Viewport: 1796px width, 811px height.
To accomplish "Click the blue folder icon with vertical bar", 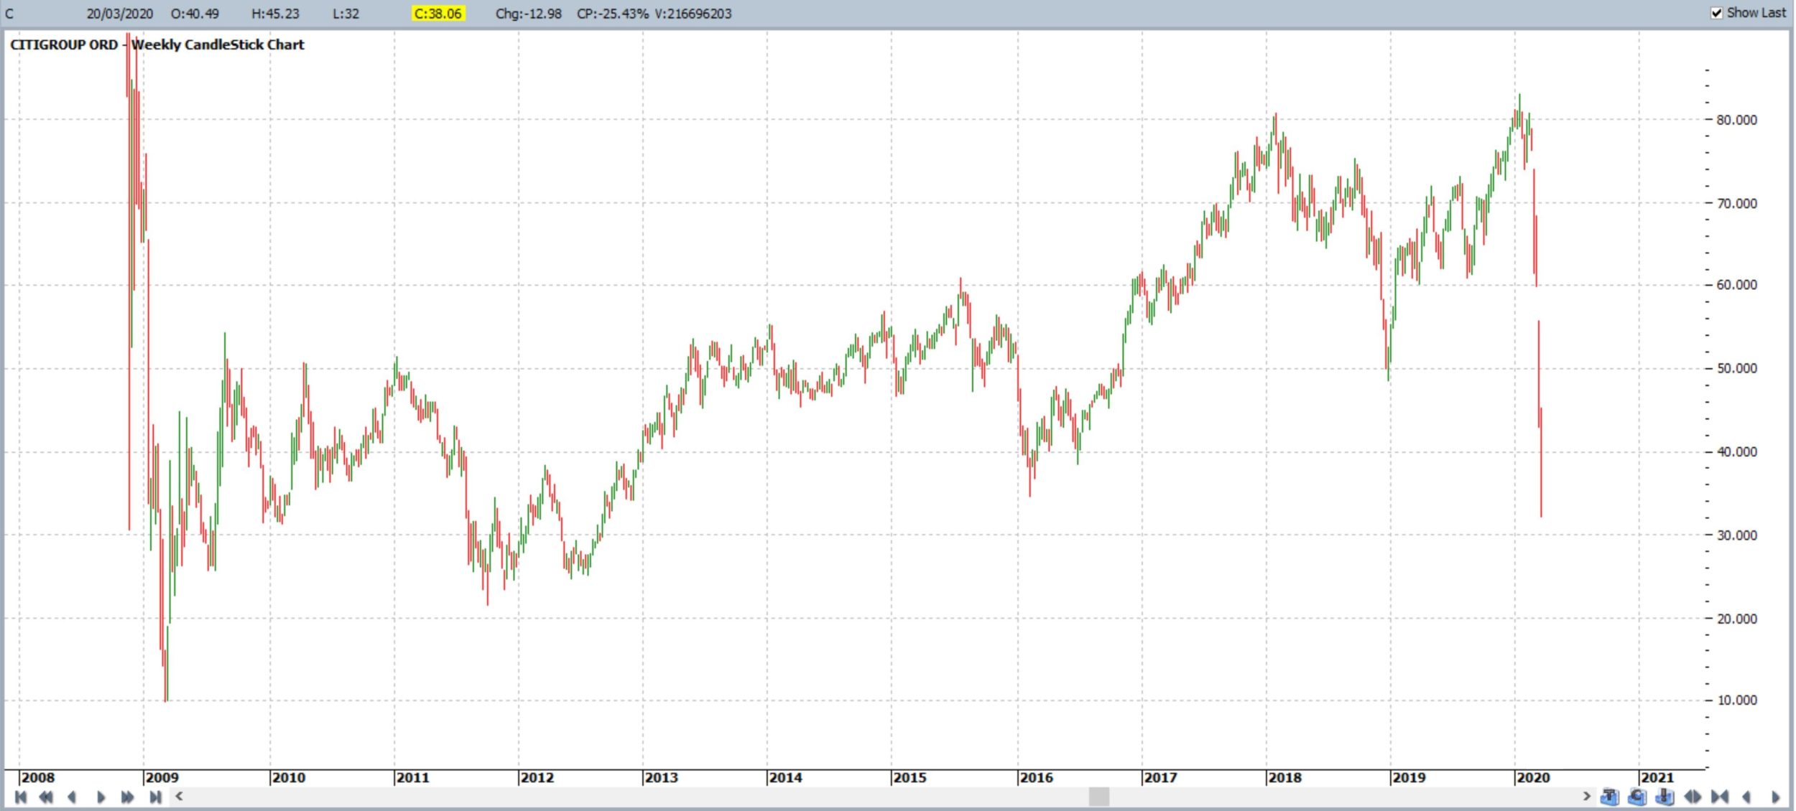I will (x=1665, y=797).
